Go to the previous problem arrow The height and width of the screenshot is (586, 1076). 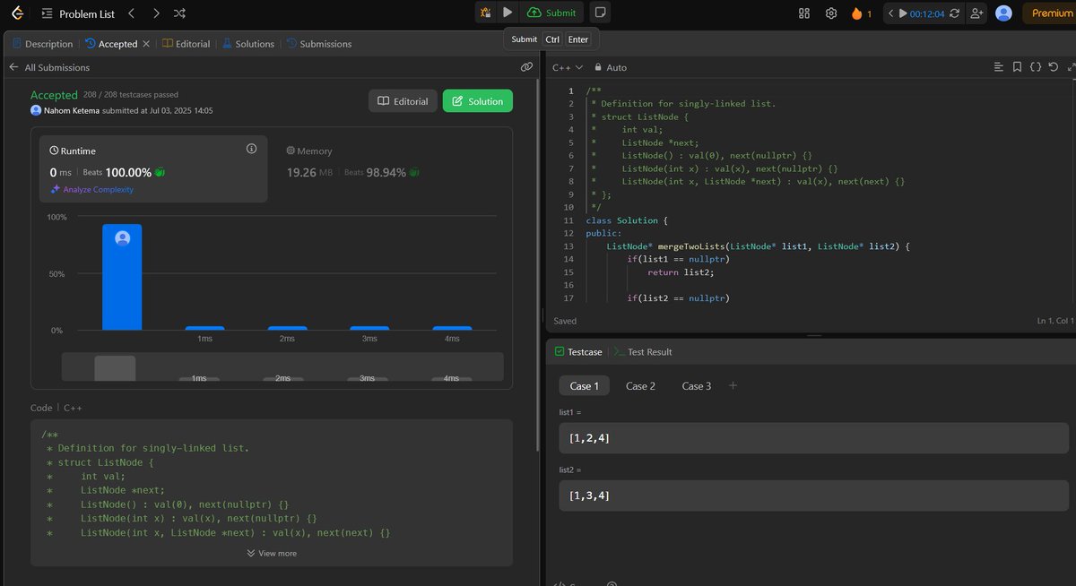point(132,13)
